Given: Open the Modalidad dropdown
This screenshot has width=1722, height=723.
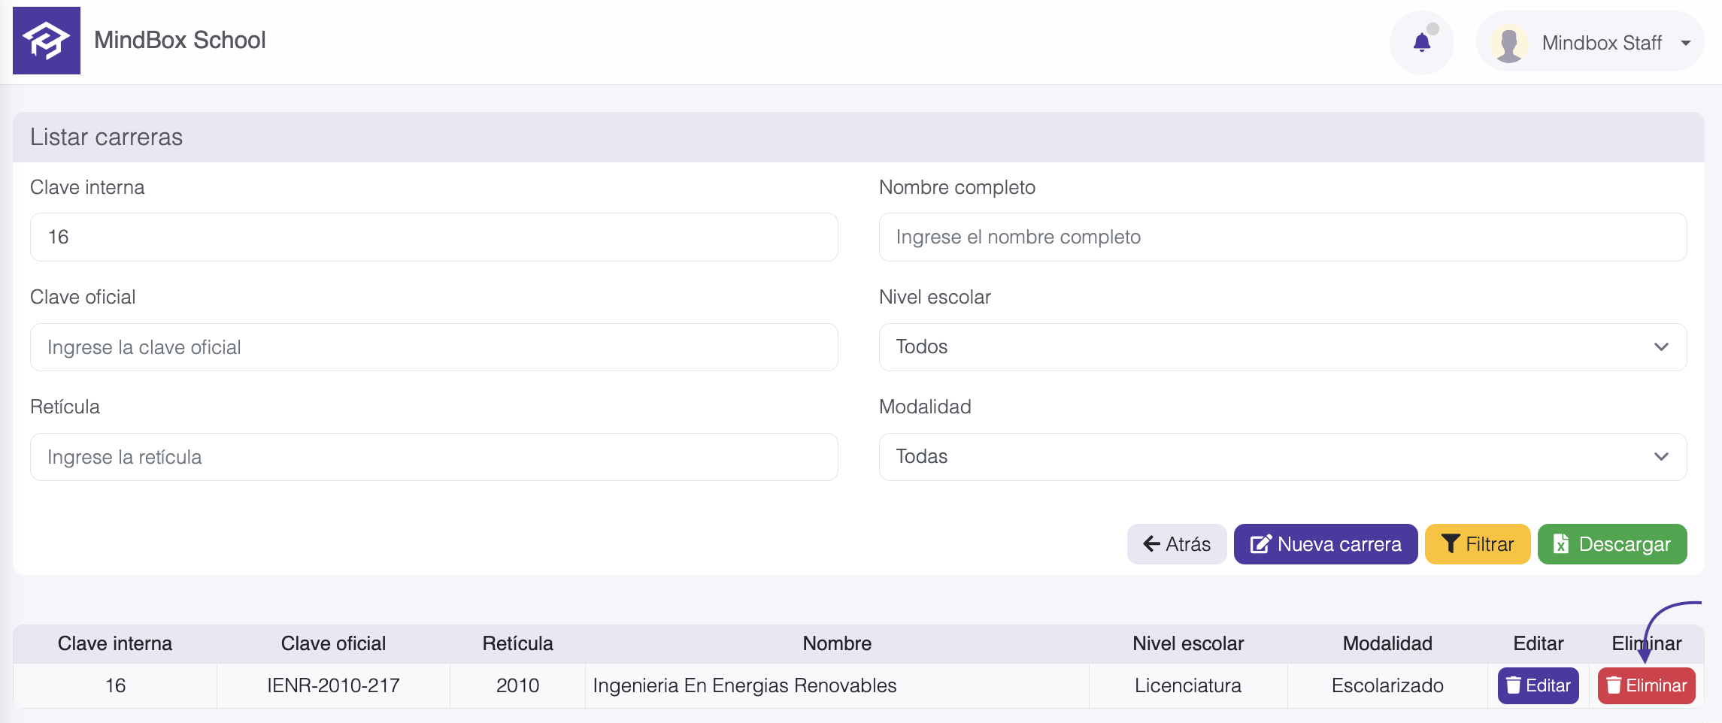Looking at the screenshot, I should (x=1282, y=456).
